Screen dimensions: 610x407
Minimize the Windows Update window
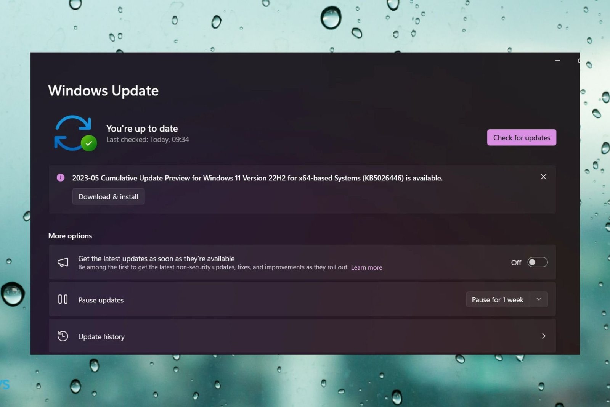click(557, 60)
